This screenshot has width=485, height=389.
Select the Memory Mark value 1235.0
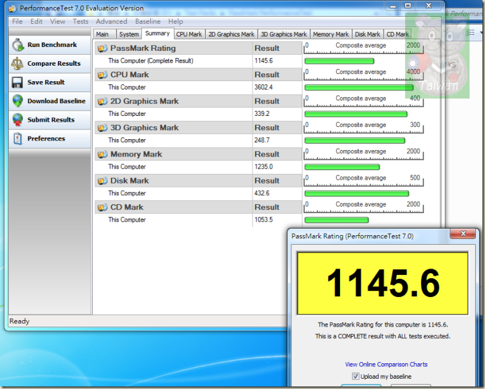263,167
